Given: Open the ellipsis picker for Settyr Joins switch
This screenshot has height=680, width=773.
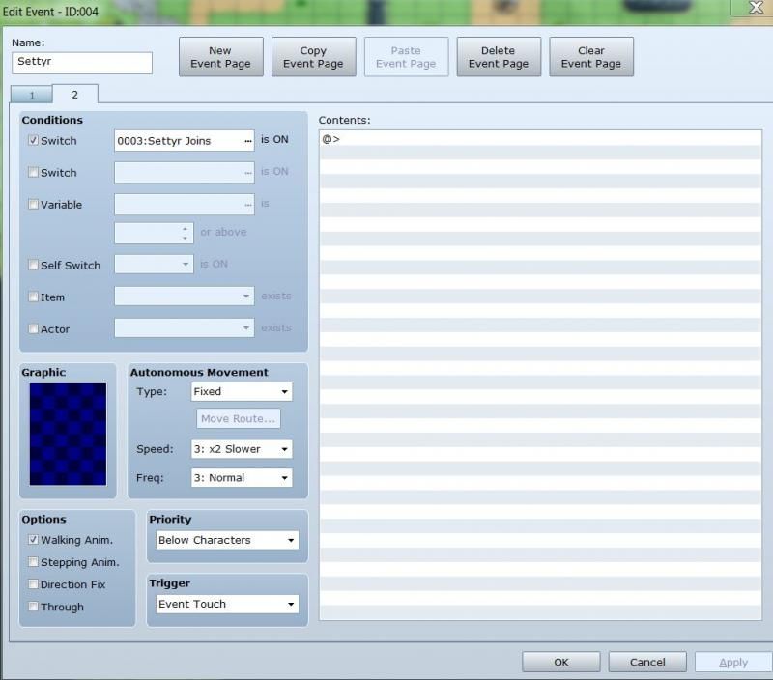Looking at the screenshot, I should (x=247, y=141).
